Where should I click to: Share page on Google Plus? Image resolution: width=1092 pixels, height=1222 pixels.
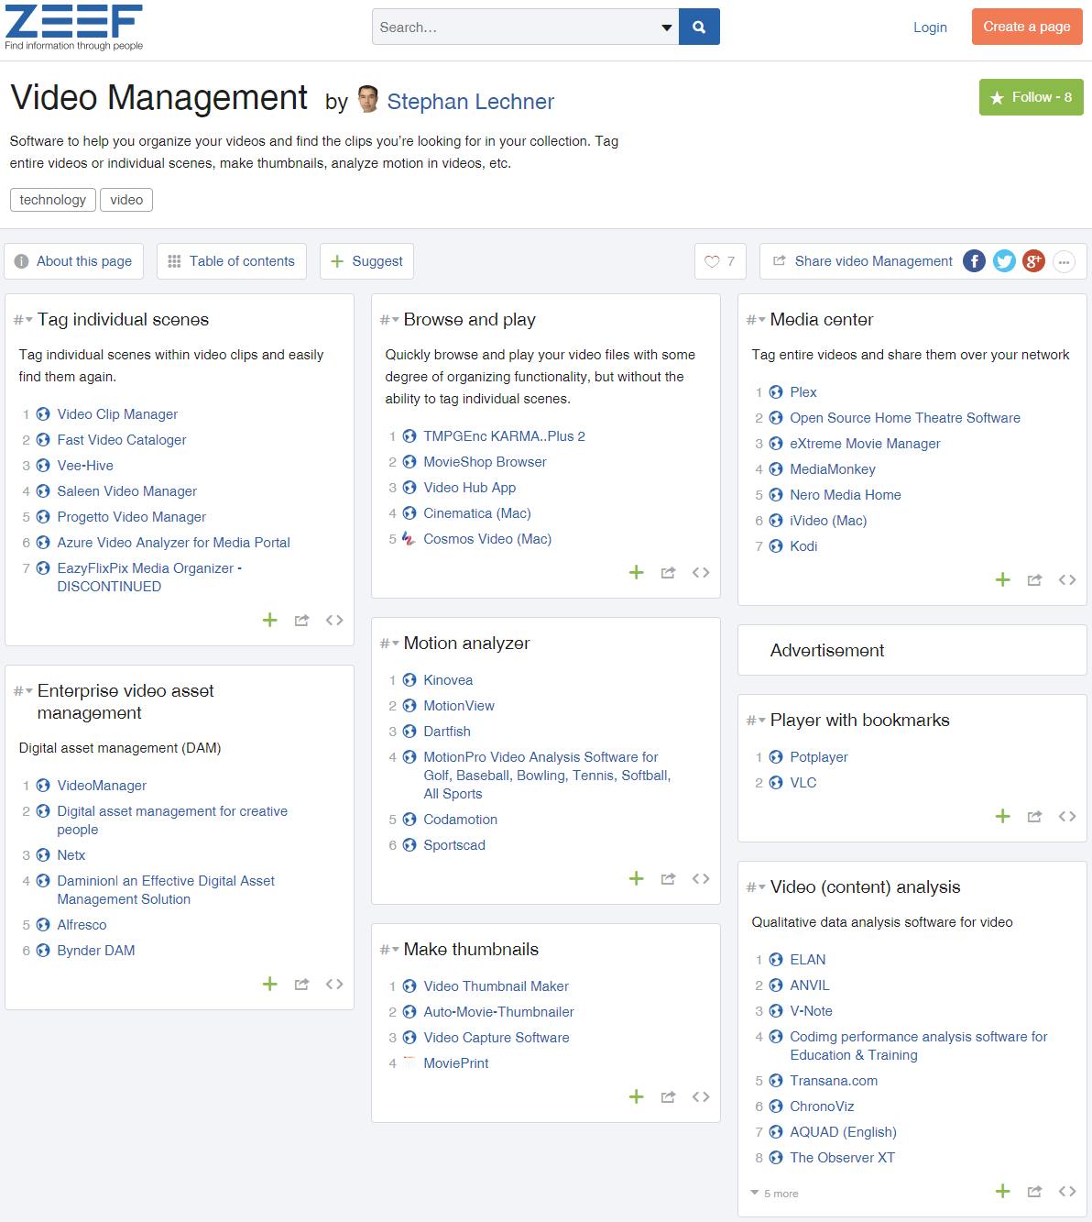[x=1033, y=261]
